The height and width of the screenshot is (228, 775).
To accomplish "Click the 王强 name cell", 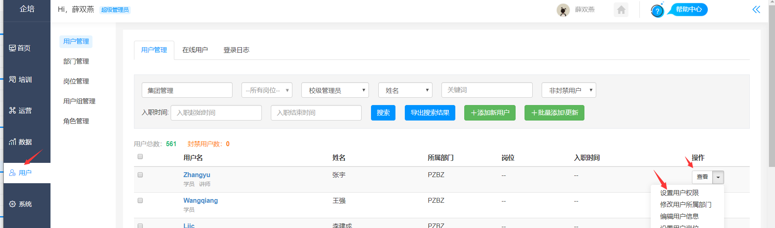I will point(339,201).
